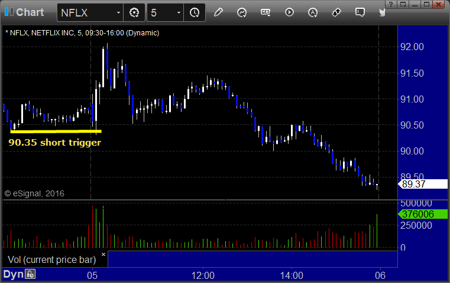The image size is (450, 283).
Task: Click the 89.37 current price marker
Action: pyautogui.click(x=423, y=185)
